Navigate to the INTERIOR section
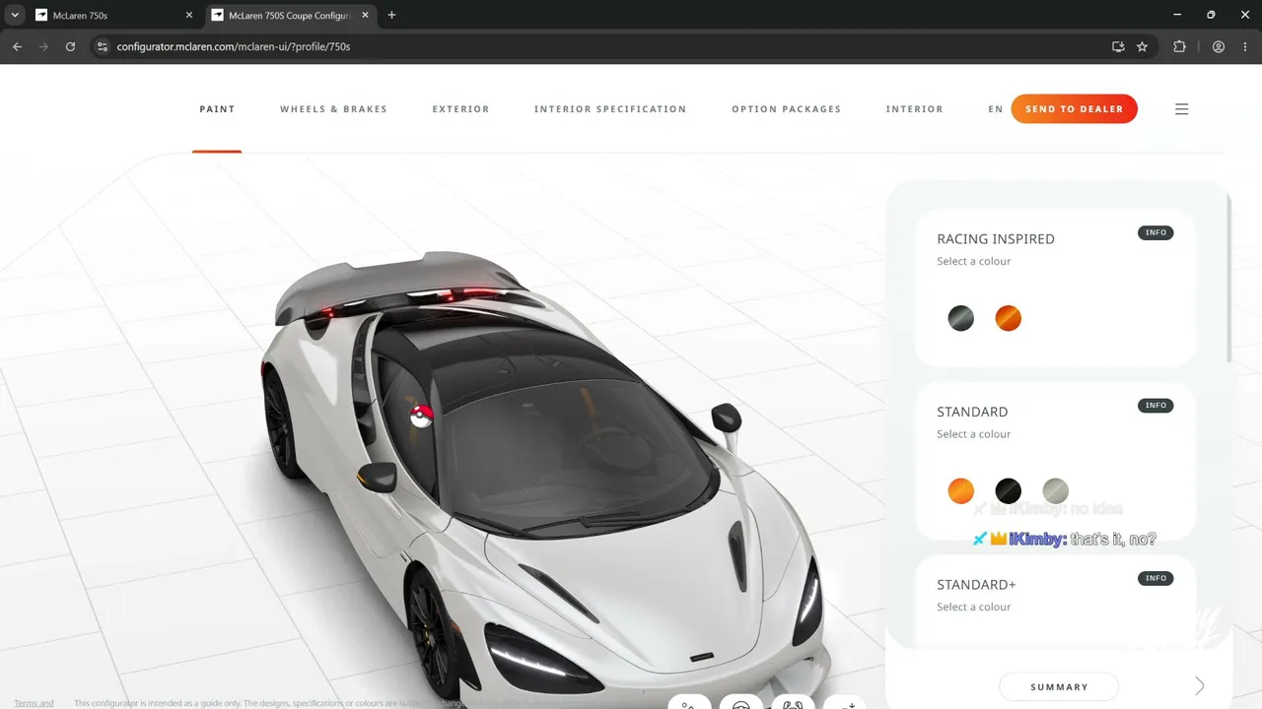The height and width of the screenshot is (709, 1262). [914, 109]
